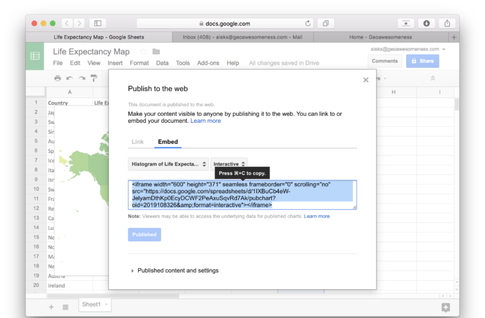Viewport: 485px width, 318px height.
Task: Click the Redo arrow icon
Action: click(82, 79)
